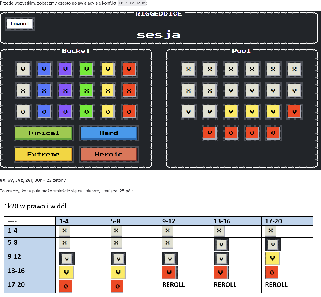This screenshot has width=321, height=297.
Task: Select purple O token in Bucket
Action: point(66,112)
